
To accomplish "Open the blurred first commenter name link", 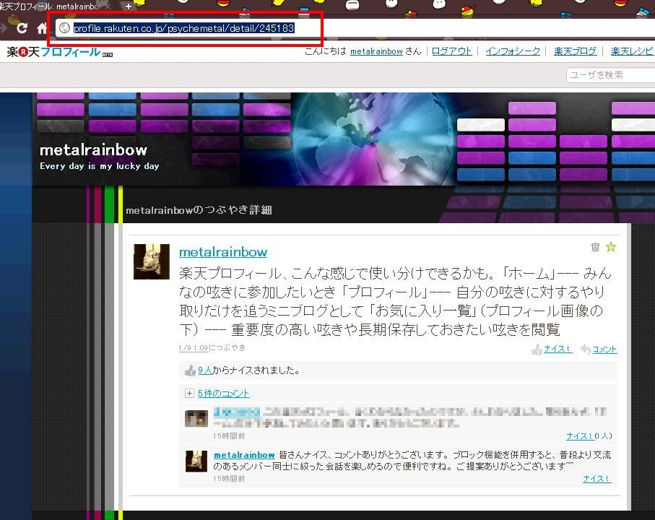I will pyautogui.click(x=237, y=412).
